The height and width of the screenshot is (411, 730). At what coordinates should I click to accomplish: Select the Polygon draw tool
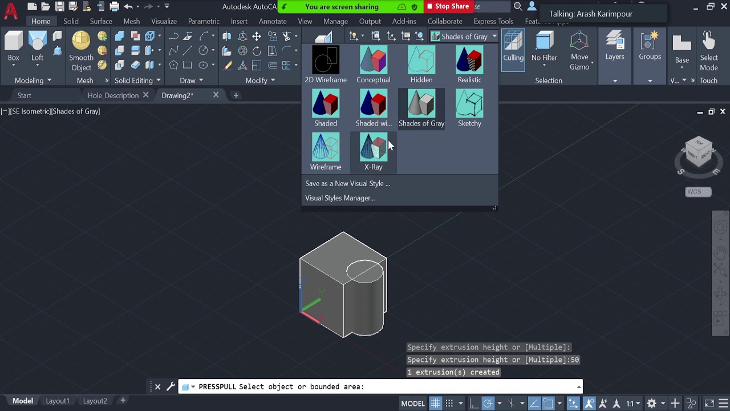(x=173, y=65)
